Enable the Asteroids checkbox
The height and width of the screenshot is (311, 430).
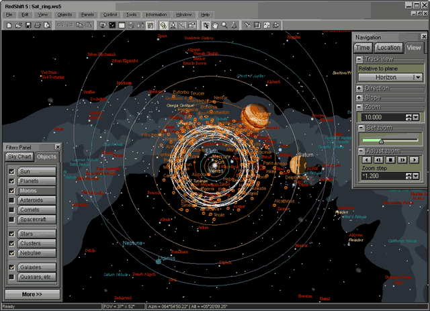click(10, 200)
